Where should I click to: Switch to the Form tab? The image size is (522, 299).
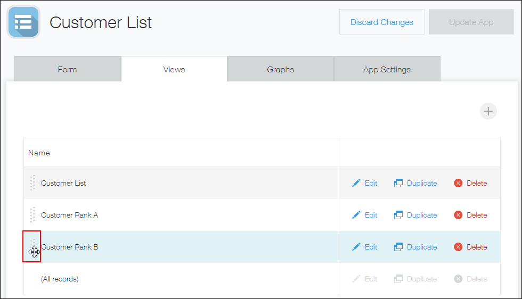67,69
